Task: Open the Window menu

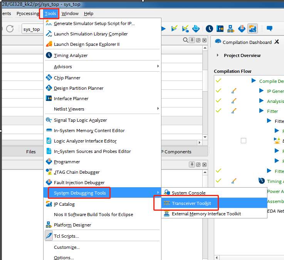Action: 70,13
